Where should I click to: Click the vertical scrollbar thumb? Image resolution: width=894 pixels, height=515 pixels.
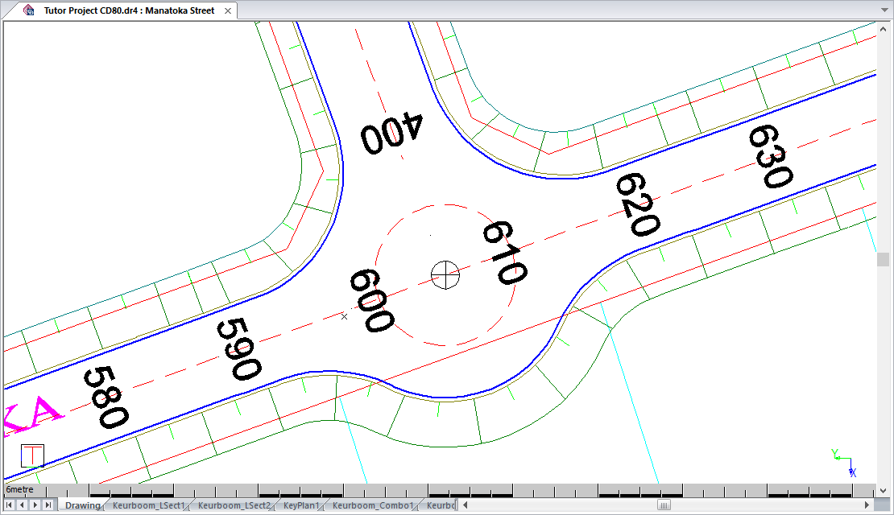[x=884, y=259]
